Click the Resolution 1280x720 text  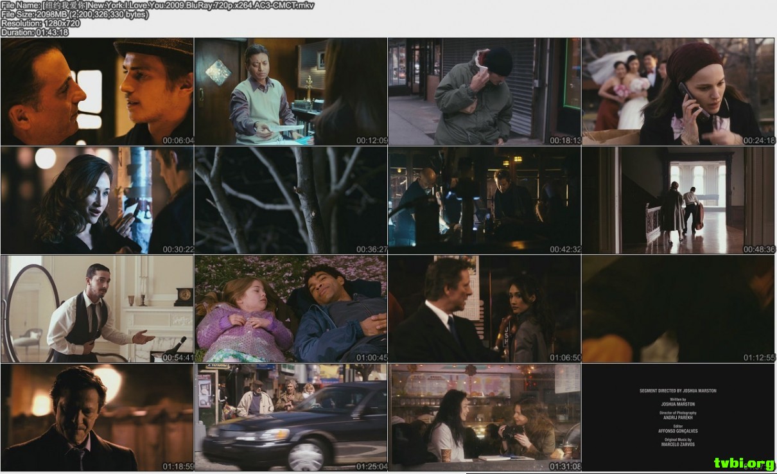pyautogui.click(x=40, y=23)
